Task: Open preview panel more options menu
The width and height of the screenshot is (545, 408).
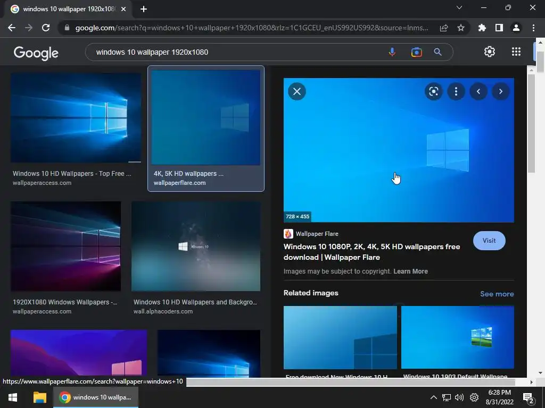Action: click(456, 91)
